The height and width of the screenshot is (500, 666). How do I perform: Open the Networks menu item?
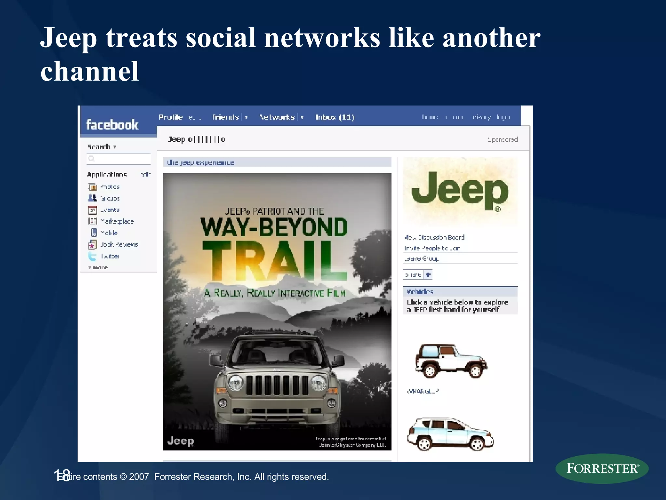click(x=277, y=117)
